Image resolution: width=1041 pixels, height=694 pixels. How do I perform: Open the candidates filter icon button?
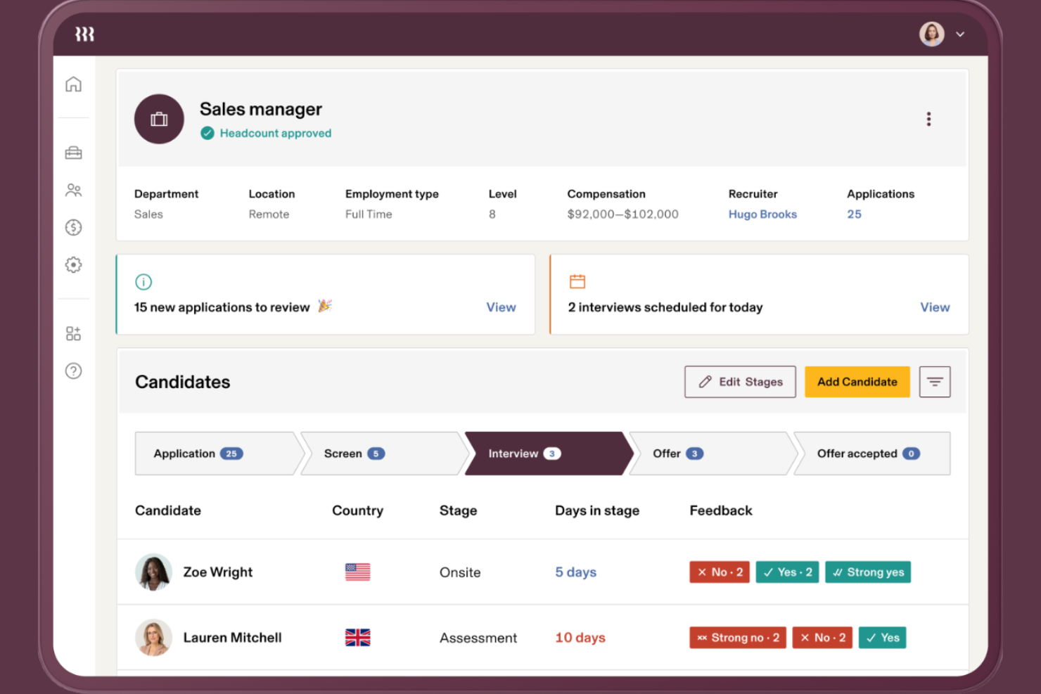[x=935, y=382]
